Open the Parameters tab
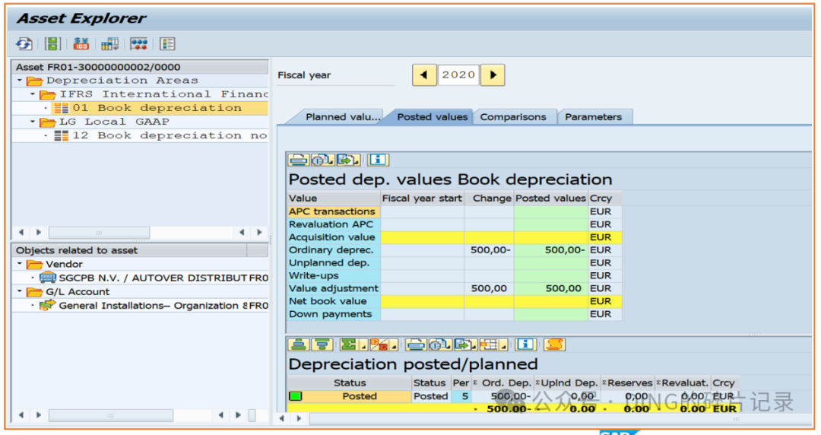The height and width of the screenshot is (435, 821). (x=593, y=117)
